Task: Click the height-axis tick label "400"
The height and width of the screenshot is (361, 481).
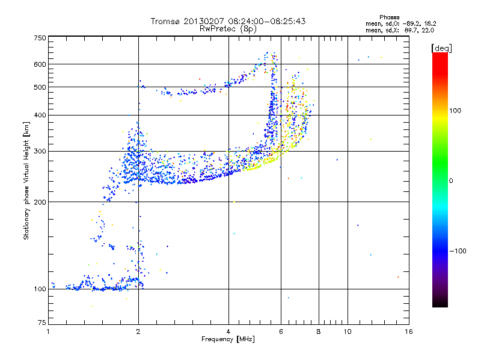Action: point(40,115)
